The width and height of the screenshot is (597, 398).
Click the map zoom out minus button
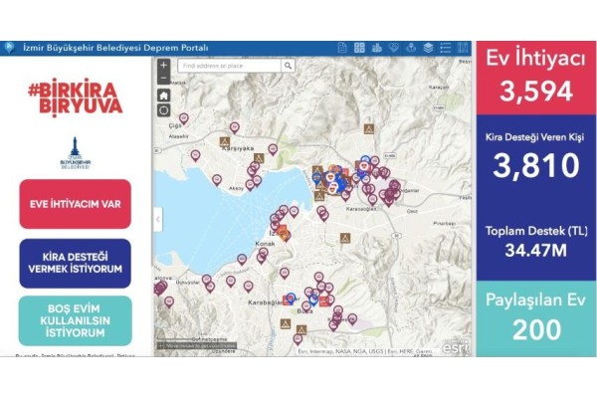point(163,78)
